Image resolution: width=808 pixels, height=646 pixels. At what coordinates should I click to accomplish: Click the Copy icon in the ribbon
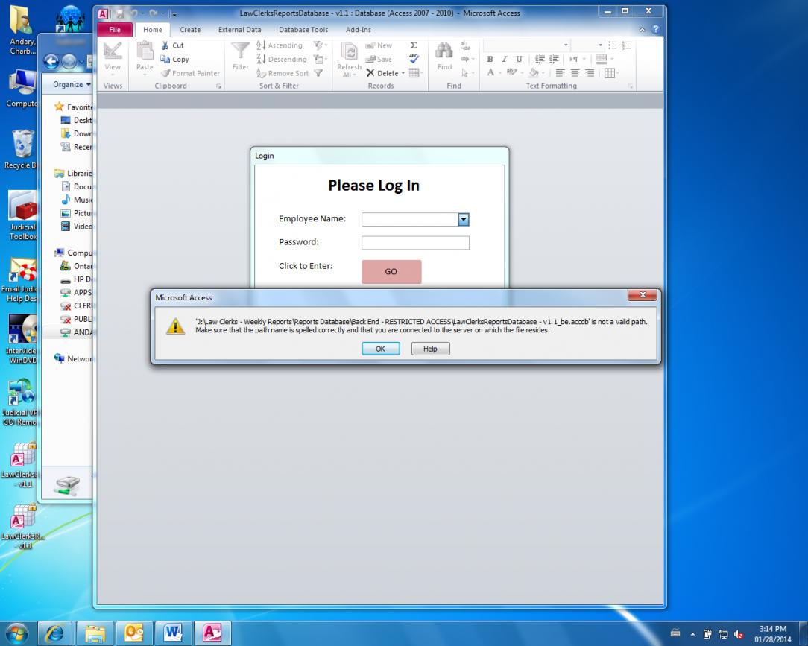tap(165, 60)
